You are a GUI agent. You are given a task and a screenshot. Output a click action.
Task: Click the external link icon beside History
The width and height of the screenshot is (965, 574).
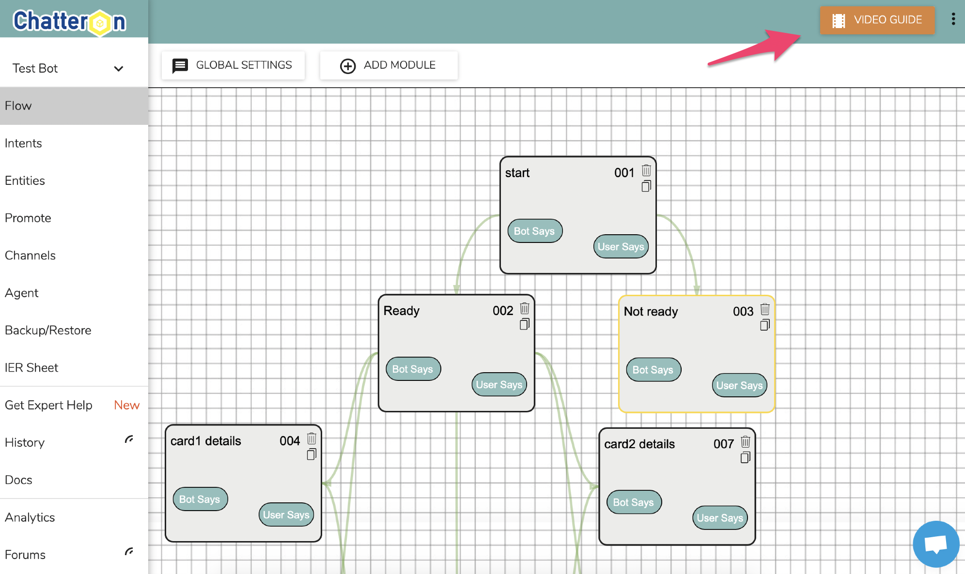tap(129, 439)
